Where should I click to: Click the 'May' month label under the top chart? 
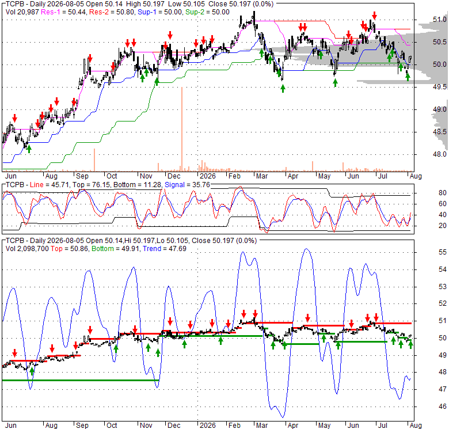point(325,176)
